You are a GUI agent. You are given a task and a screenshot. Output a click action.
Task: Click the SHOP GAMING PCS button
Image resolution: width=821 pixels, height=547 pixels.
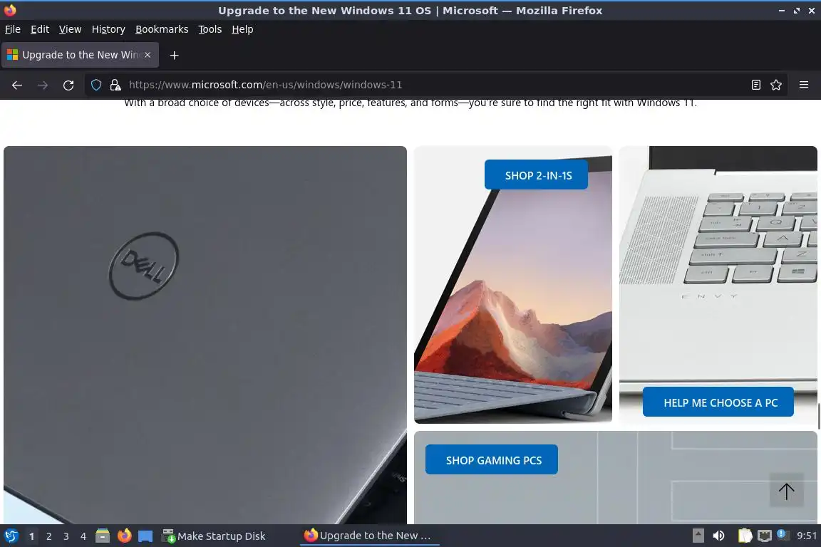pos(492,459)
